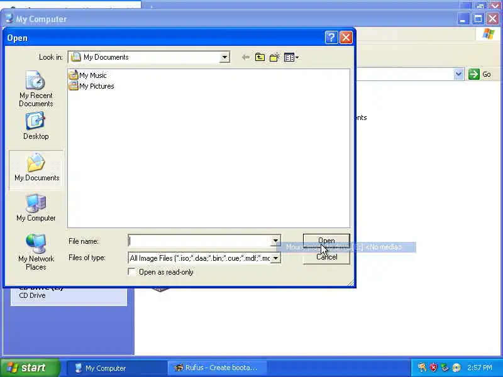Screen dimensions: 503x377
Task: Click the Open button
Action: [326, 241]
